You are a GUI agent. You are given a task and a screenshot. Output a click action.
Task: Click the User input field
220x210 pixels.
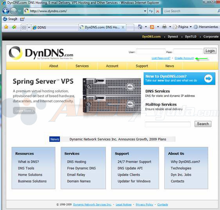[151, 52]
